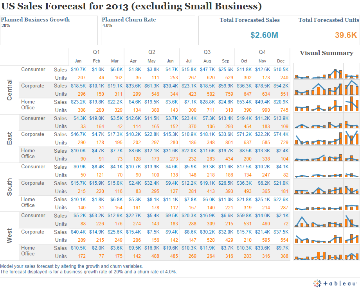Adjust the 20% growth value
Viewport: 360px width, 289px height.
tap(7, 26)
